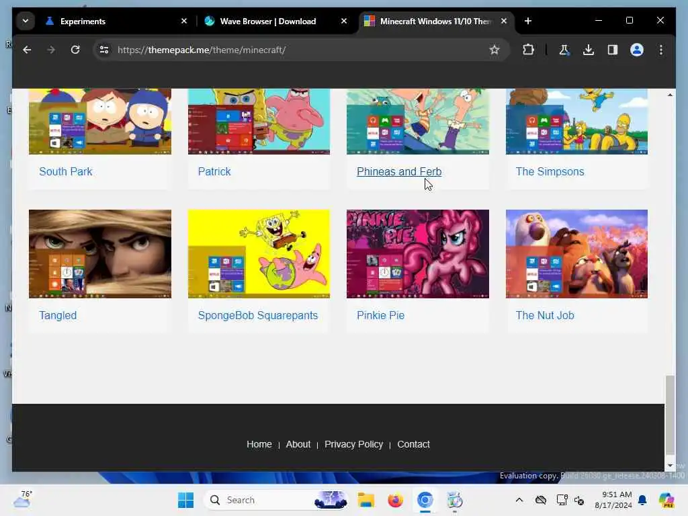Click the forward navigation arrow
The image size is (688, 516).
pos(51,50)
